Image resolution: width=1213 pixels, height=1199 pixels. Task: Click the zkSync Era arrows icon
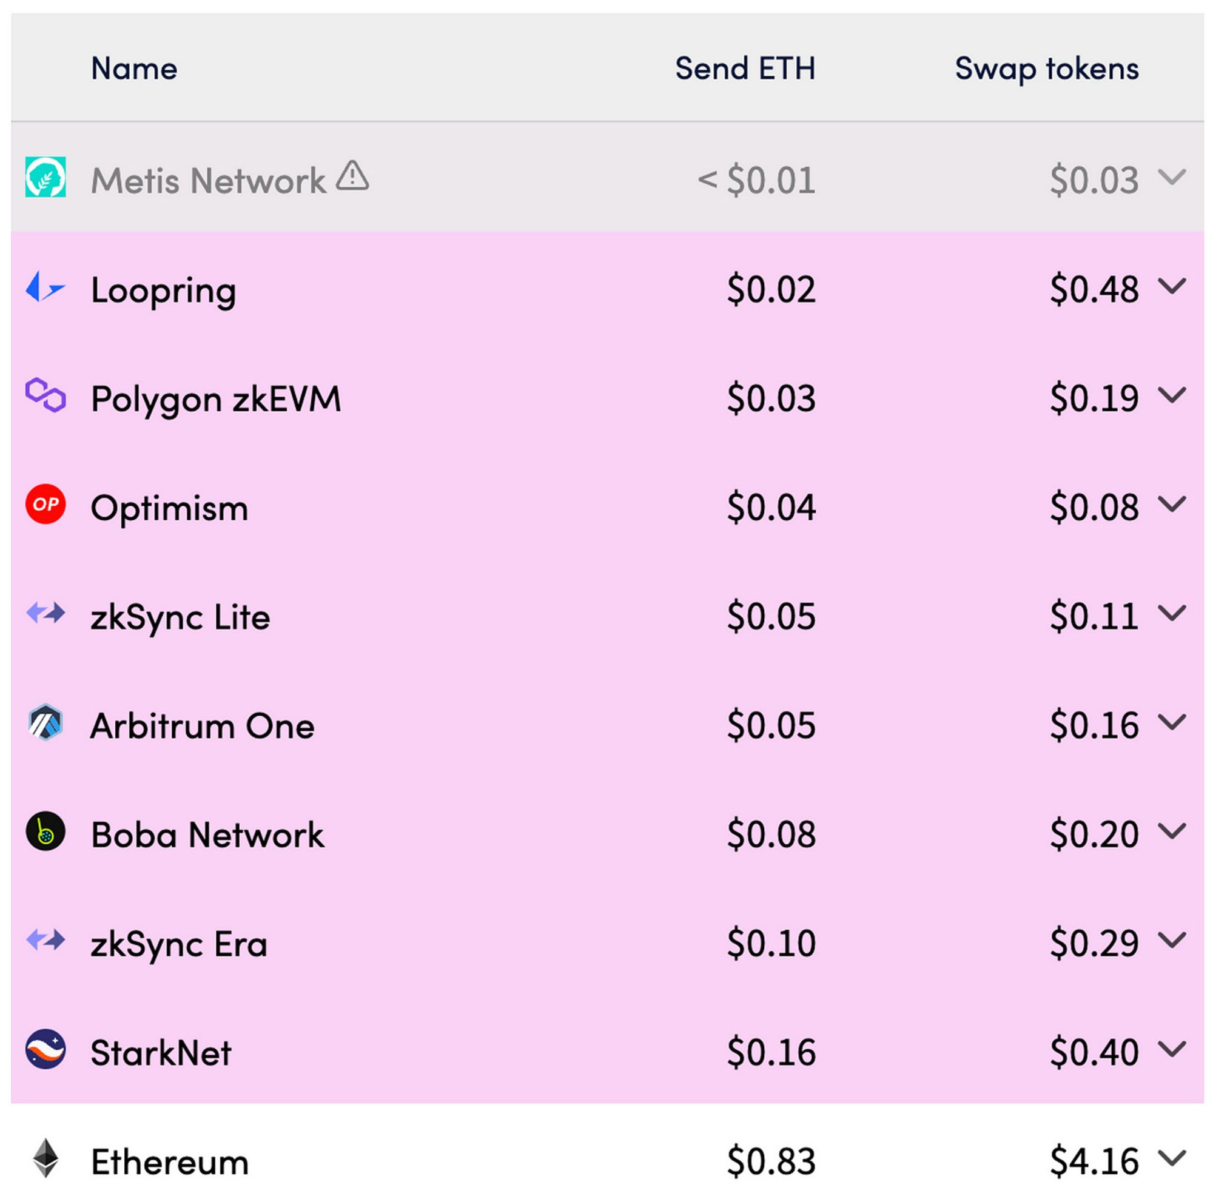[45, 940]
